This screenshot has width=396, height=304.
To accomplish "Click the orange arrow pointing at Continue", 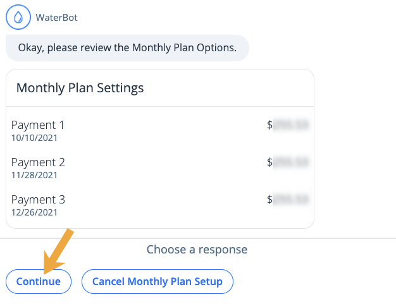I will tap(57, 252).
